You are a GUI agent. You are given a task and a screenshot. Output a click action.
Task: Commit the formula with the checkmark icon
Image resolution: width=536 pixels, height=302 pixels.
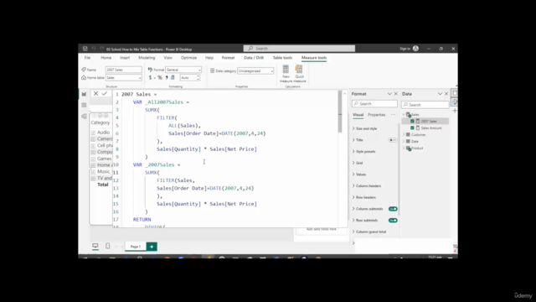point(105,93)
